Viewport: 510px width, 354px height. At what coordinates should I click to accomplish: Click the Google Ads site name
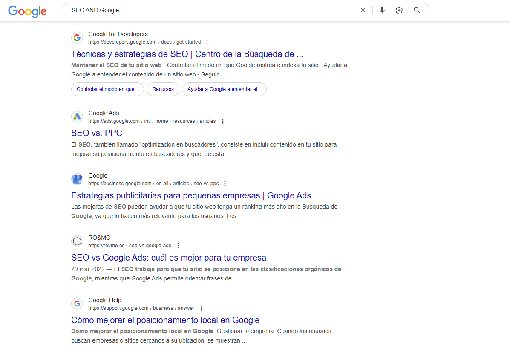click(104, 113)
